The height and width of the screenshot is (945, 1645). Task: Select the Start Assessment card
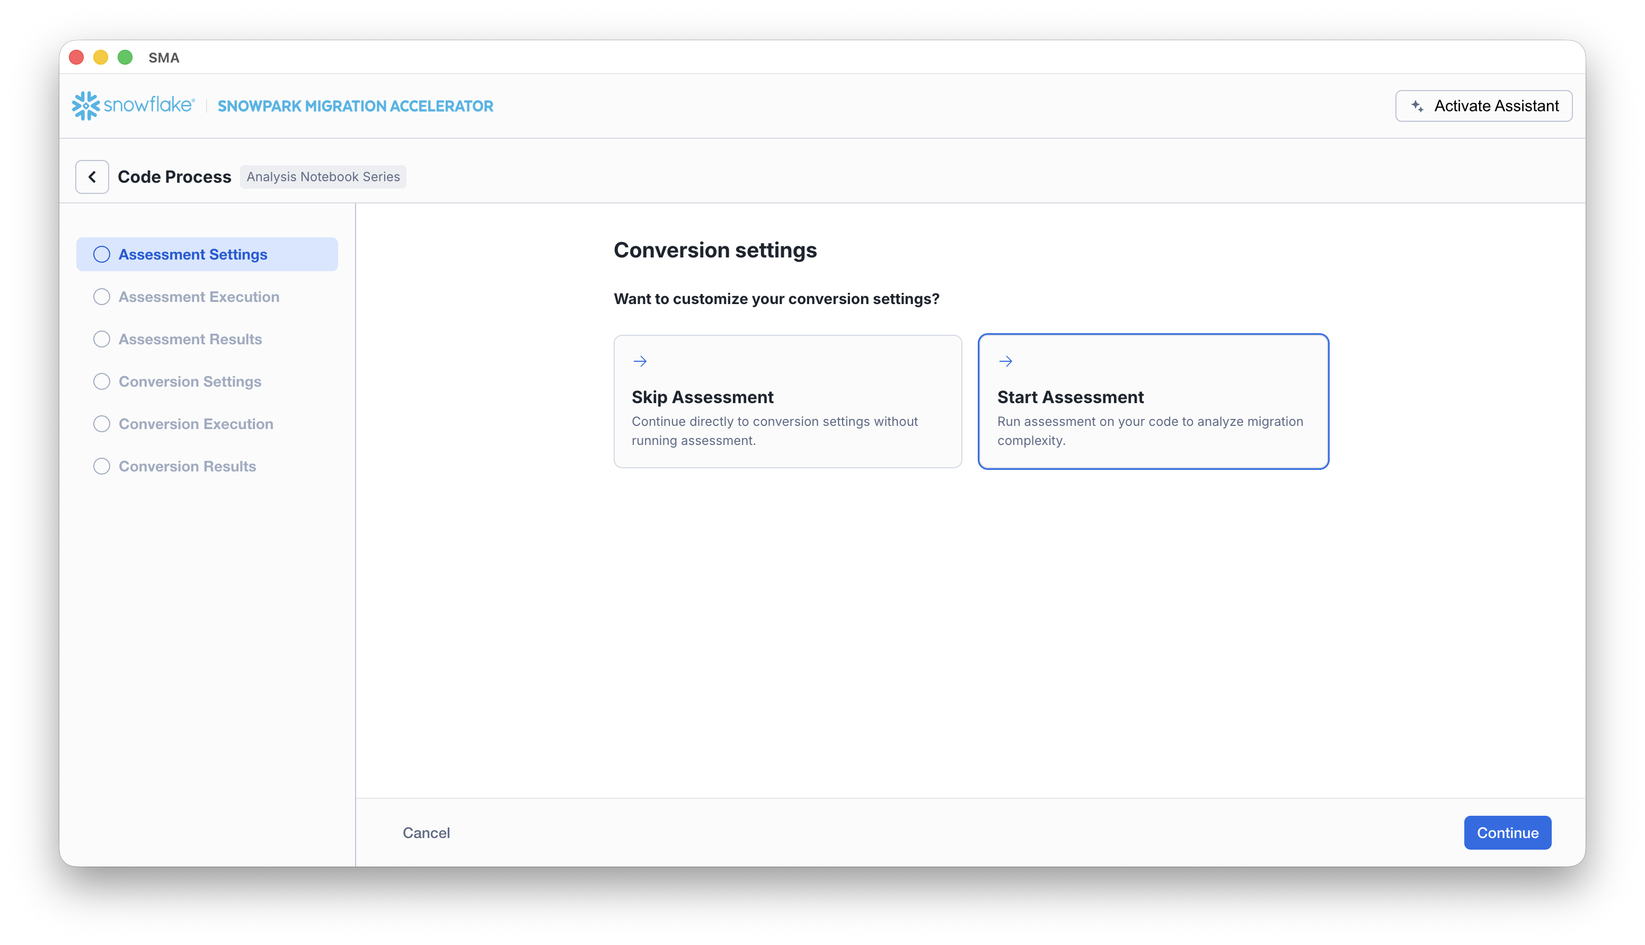(1153, 401)
